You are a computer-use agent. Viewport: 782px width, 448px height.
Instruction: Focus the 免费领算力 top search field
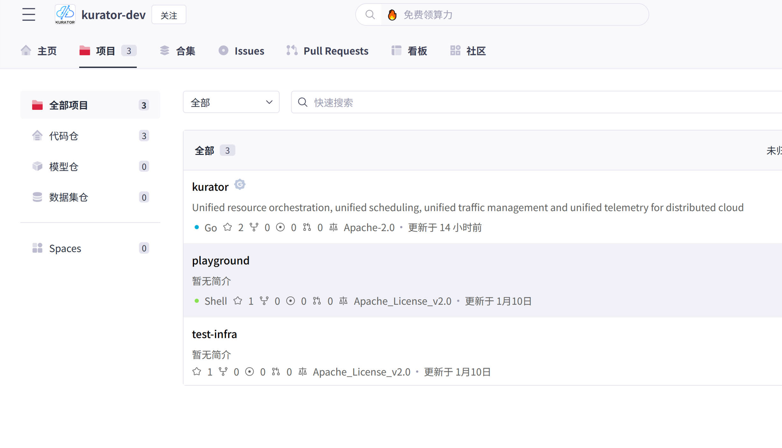pyautogui.click(x=502, y=15)
